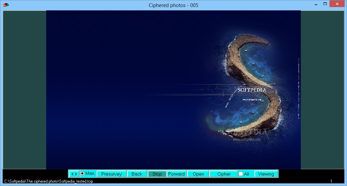Click the 'Ciphered photos - 005' title text
Screen dimensions: 347x186
[x=173, y=5]
